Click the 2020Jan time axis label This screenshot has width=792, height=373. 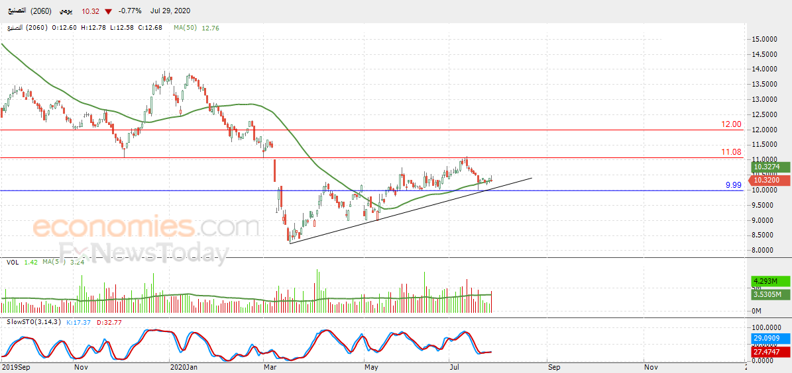click(184, 368)
